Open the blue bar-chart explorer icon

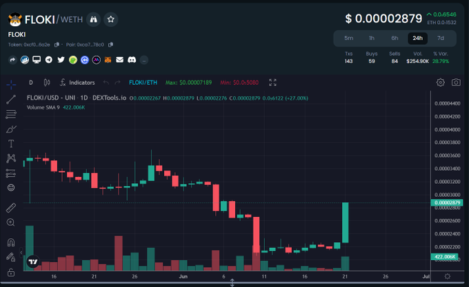point(25,60)
